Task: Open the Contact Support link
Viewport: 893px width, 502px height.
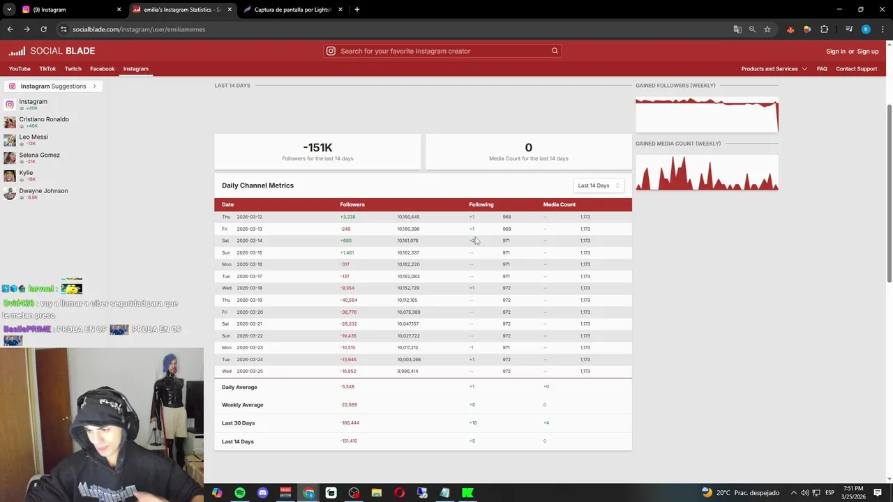Action: (x=856, y=69)
